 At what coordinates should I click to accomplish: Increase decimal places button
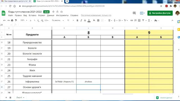point(42,20)
